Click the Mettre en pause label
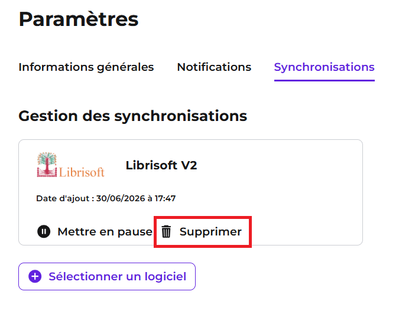Screen dimensions: 399x311 pyautogui.click(x=105, y=232)
